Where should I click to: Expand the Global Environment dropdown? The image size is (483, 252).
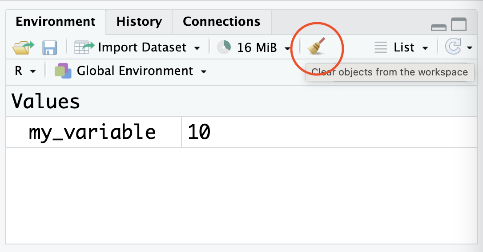coord(204,71)
